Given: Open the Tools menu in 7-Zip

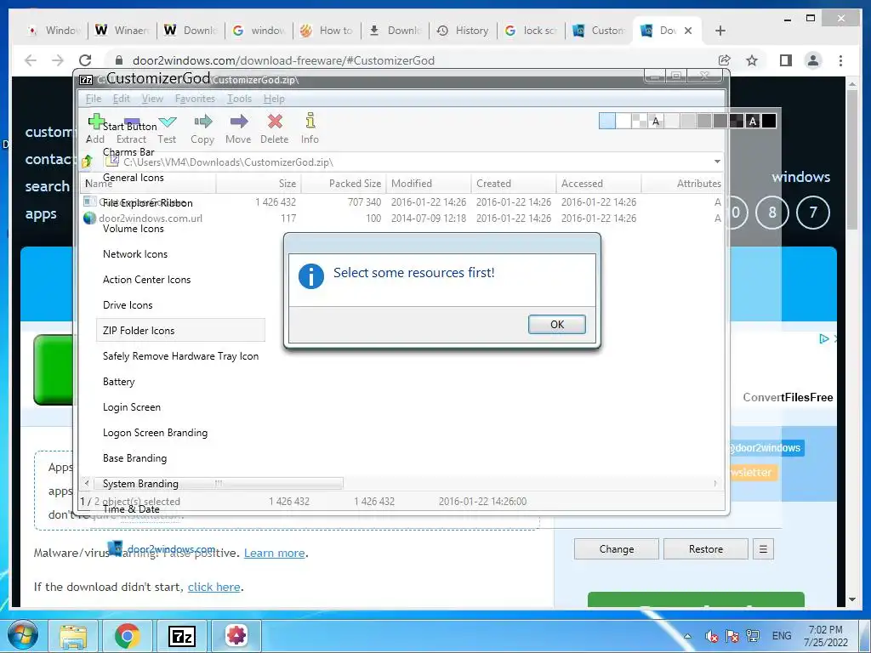Looking at the screenshot, I should [x=239, y=99].
